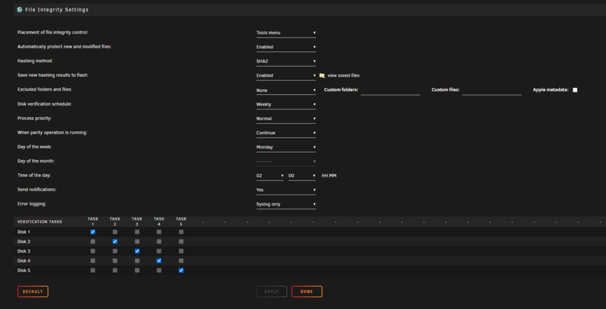Open the hour dropdown showing 02
Image resolution: width=606 pixels, height=309 pixels.
(x=270, y=175)
